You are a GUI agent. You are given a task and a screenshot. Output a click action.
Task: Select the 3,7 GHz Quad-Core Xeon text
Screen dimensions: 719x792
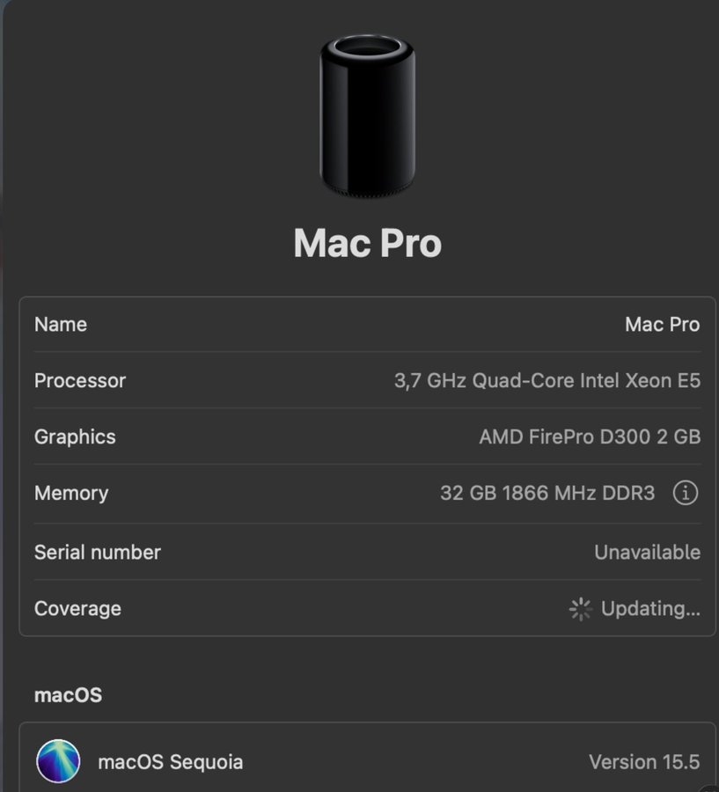[547, 381]
